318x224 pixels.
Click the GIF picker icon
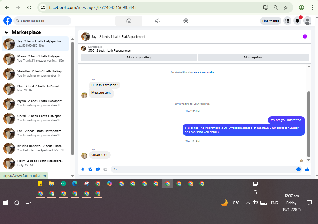105,170
